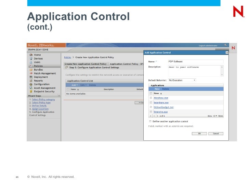The image size is (249, 186).
Task: Switch to Application Control Policy tab
Action: 127,64
